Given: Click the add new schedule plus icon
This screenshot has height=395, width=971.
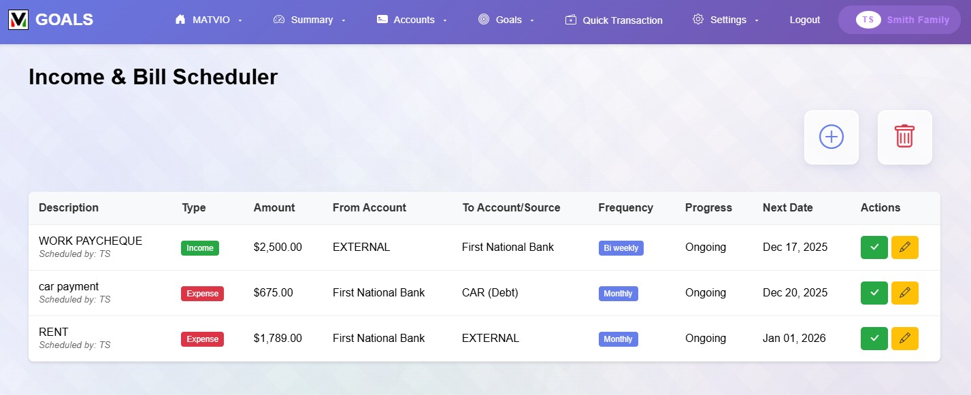Looking at the screenshot, I should point(831,137).
